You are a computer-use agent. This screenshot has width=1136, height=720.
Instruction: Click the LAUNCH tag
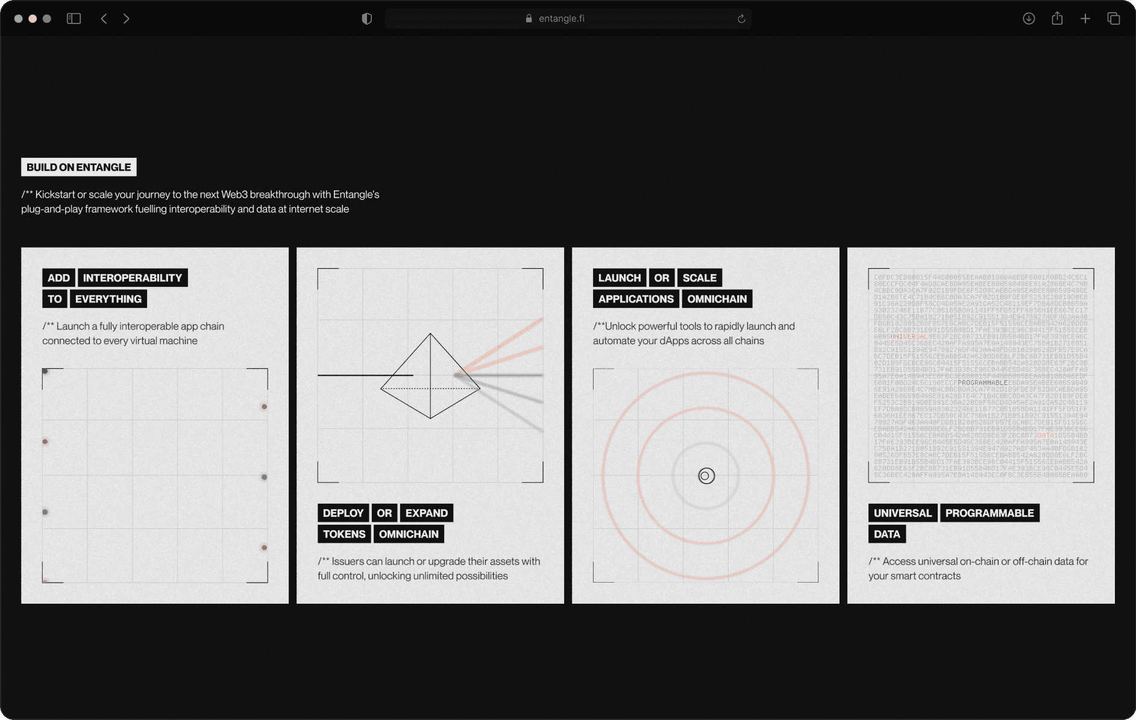coord(620,278)
